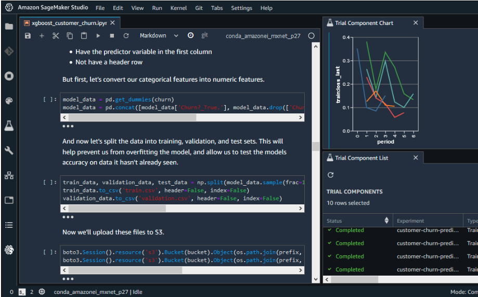478x297 pixels.
Task: Open the Kernel menu
Action: (x=178, y=8)
